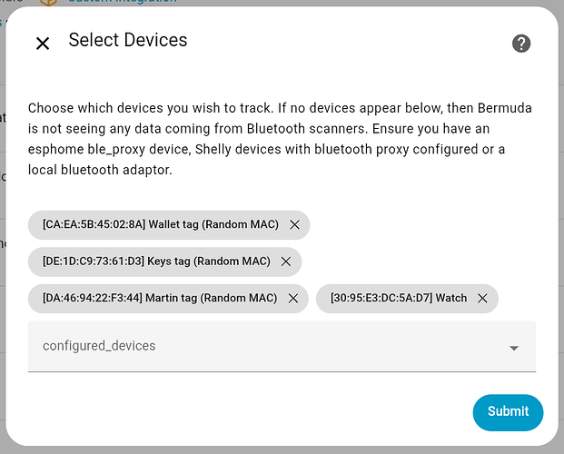
Task: Remove the Watch device chip
Action: coord(482,298)
